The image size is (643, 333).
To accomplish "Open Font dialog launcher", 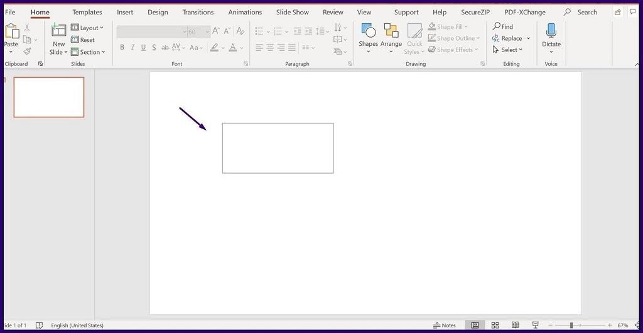I will (246, 64).
